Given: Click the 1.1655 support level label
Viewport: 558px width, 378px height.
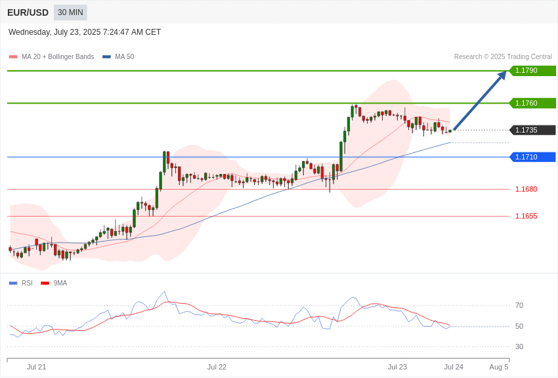Looking at the screenshot, I should coord(526,216).
